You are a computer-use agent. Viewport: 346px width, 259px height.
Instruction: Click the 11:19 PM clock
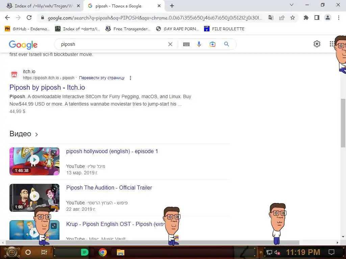click(x=303, y=252)
